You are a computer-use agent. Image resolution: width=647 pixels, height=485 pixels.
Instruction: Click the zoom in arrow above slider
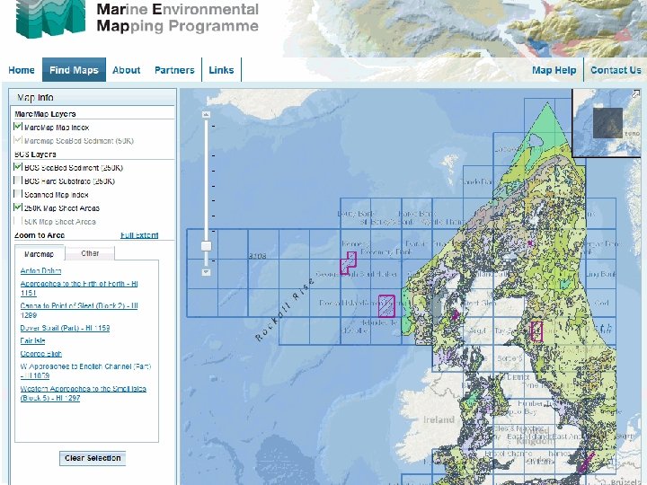coord(207,114)
